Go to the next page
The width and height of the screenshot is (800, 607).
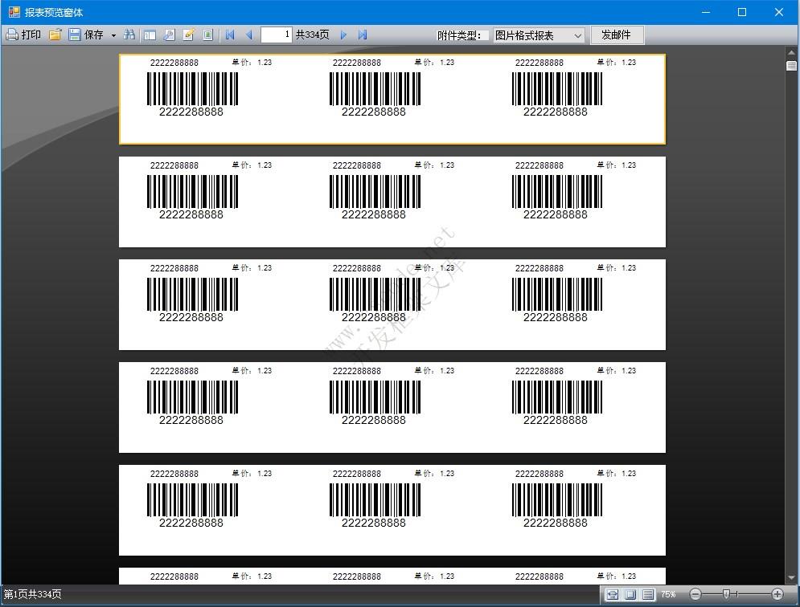(343, 35)
